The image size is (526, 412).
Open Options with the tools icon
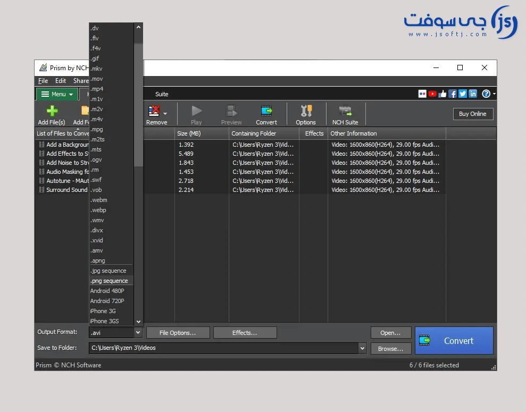[x=306, y=111]
